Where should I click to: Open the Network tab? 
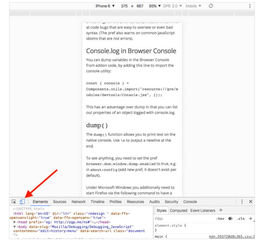point(78,202)
